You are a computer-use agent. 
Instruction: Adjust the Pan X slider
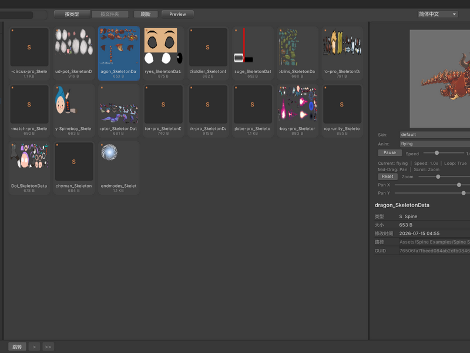point(432,185)
